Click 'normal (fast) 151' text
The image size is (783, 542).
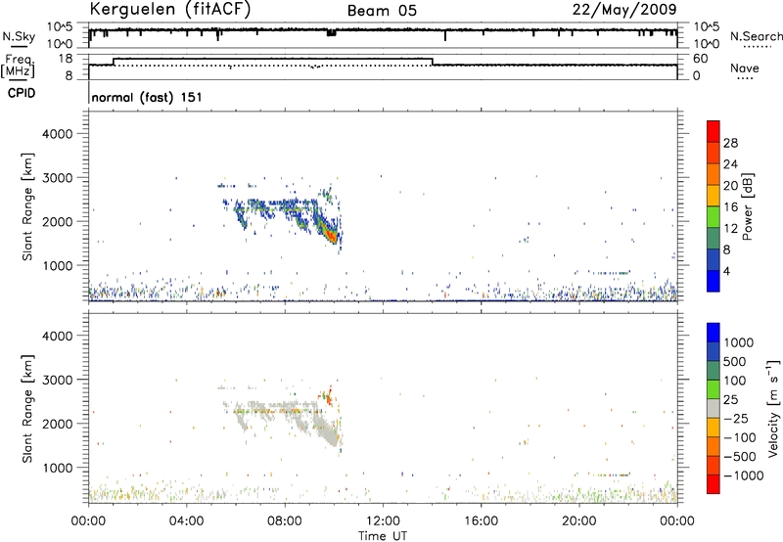[x=147, y=97]
